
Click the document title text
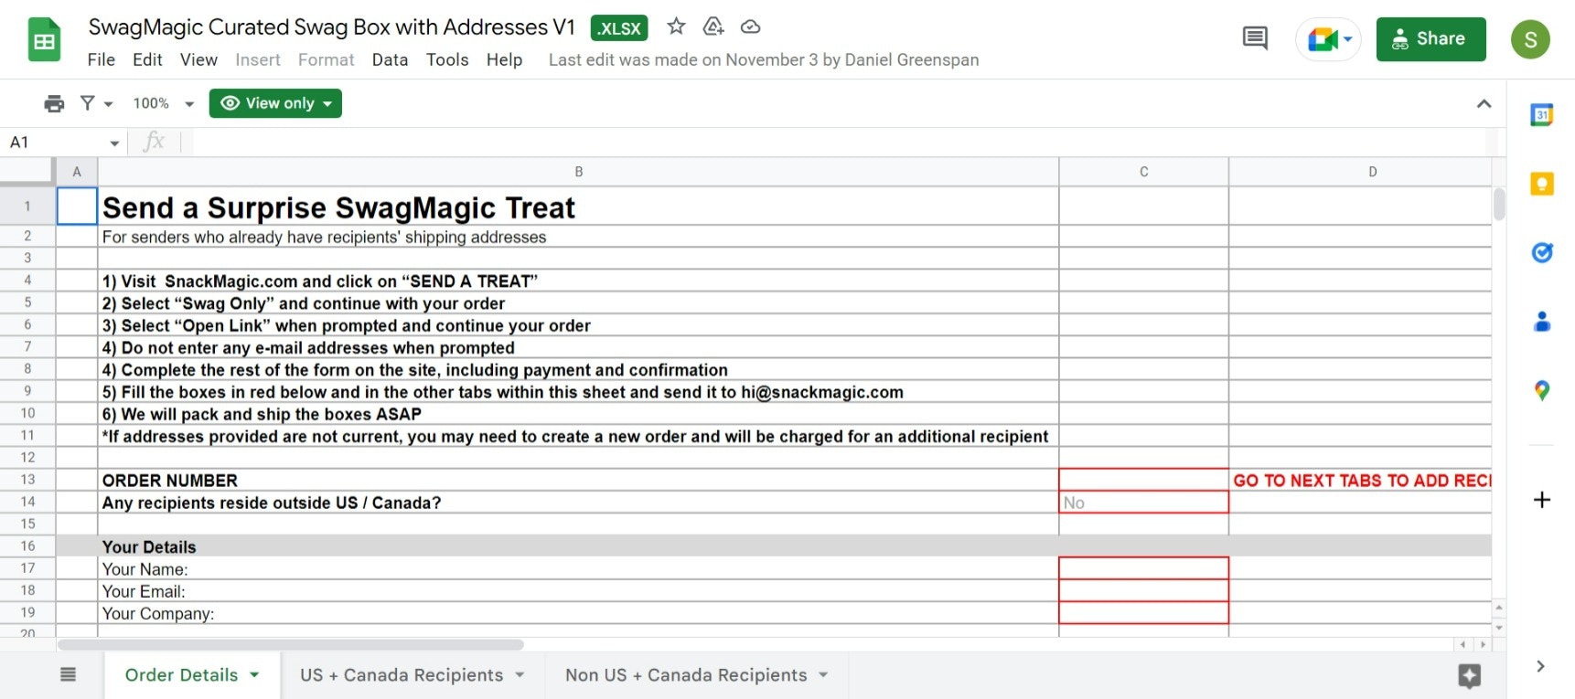[x=331, y=27]
